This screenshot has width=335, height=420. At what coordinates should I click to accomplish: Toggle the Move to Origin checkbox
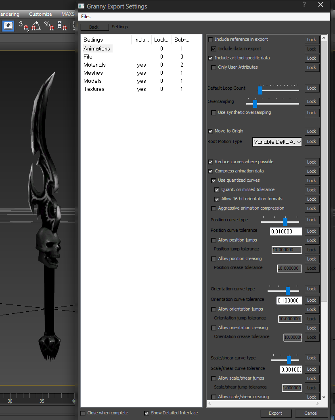tap(210, 131)
